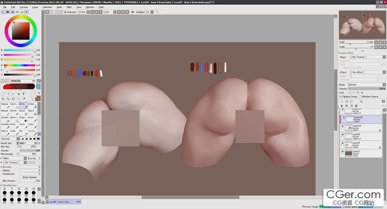Viewport: 387px width, 209px height.
Task: Swap foreground and background colors
Action: click(39, 93)
